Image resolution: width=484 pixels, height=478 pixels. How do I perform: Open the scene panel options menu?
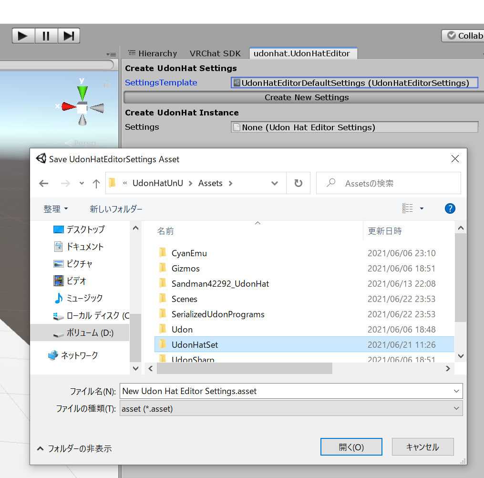[111, 54]
